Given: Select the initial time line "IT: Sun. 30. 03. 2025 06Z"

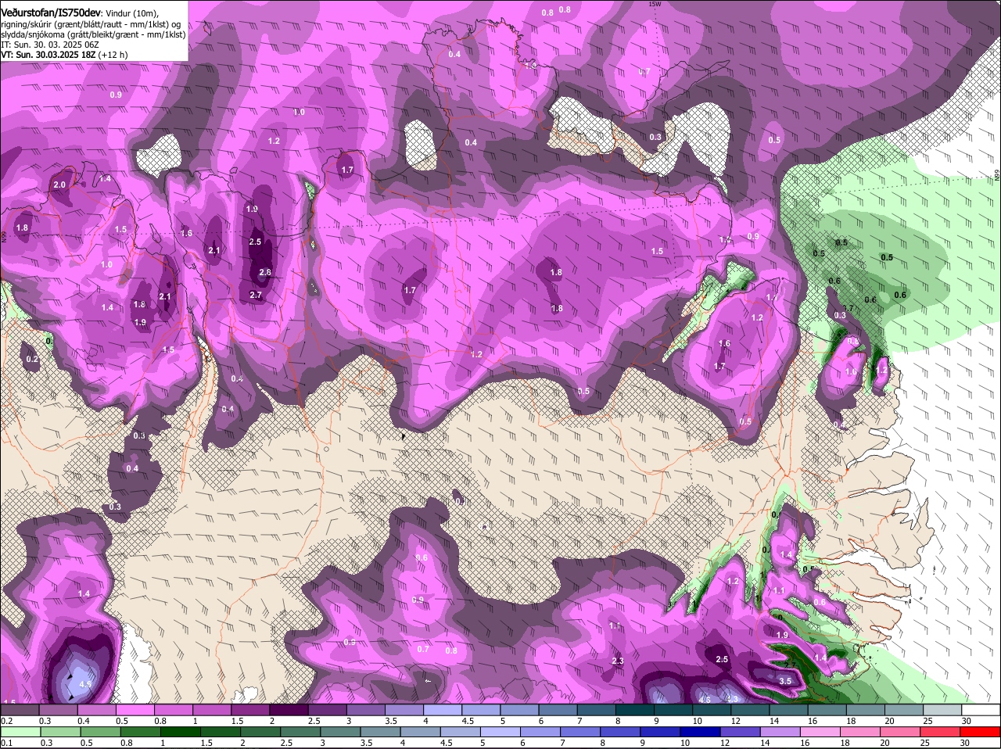Looking at the screenshot, I should [49, 45].
